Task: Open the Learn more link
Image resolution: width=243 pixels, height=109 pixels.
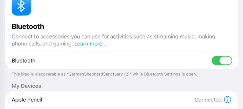Action: 90,44
